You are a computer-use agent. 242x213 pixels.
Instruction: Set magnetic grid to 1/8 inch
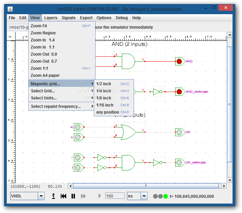114,98
